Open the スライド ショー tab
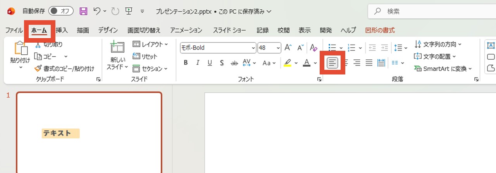 click(x=230, y=30)
